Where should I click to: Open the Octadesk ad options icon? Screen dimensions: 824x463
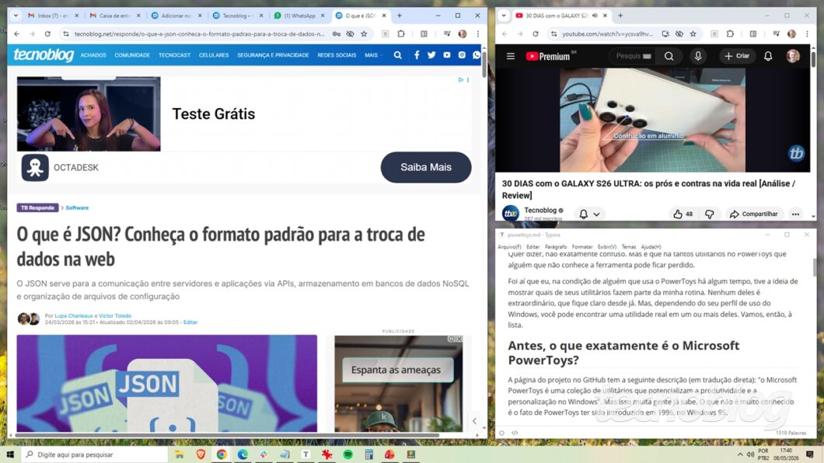point(468,80)
